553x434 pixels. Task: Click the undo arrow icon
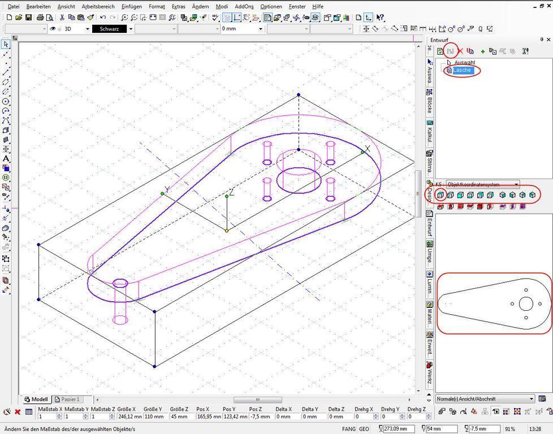point(103,18)
